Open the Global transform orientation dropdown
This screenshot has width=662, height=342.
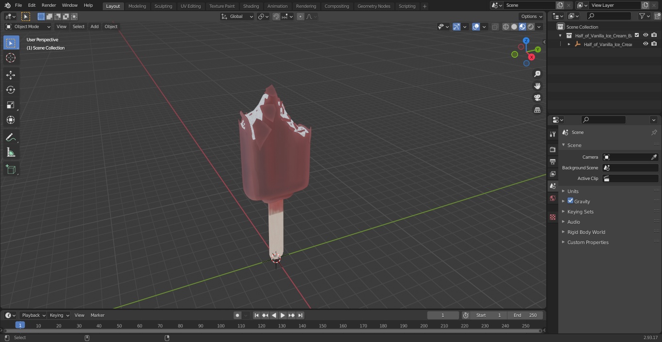237,16
